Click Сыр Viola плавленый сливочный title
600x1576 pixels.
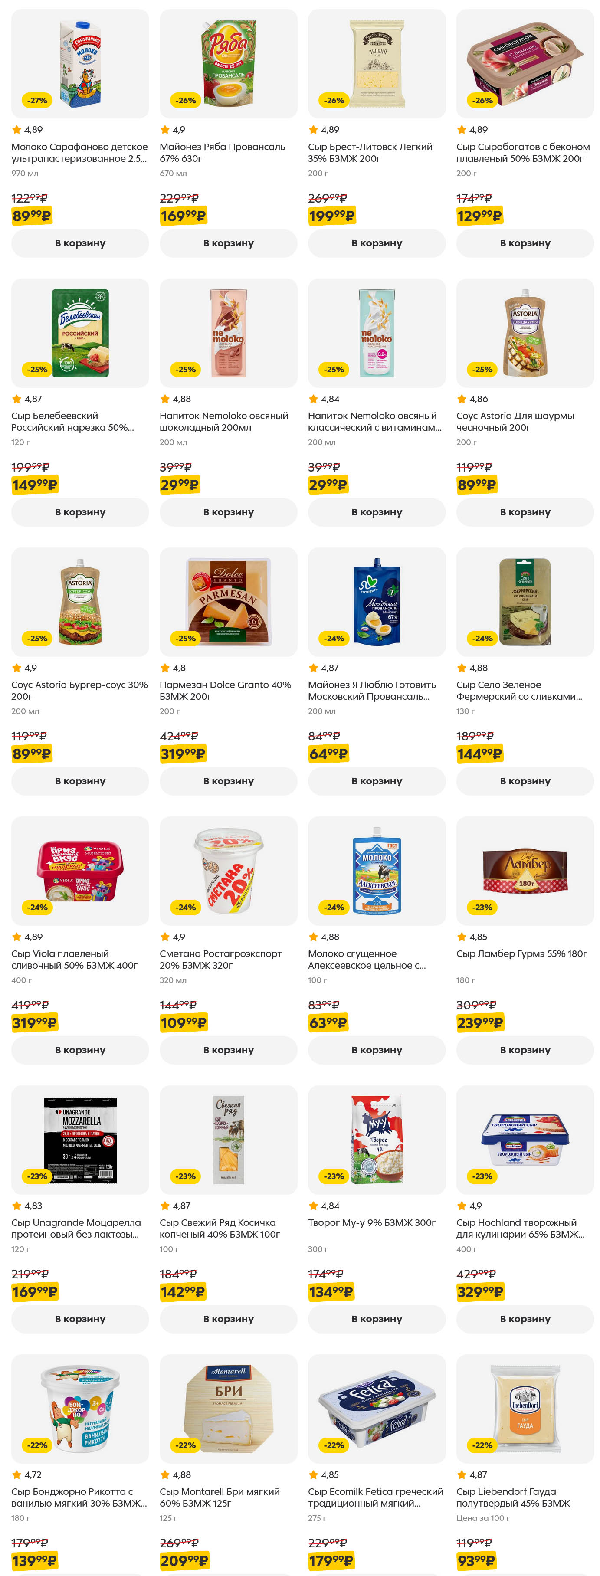pos(74,959)
